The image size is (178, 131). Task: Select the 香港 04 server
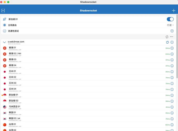89,66
